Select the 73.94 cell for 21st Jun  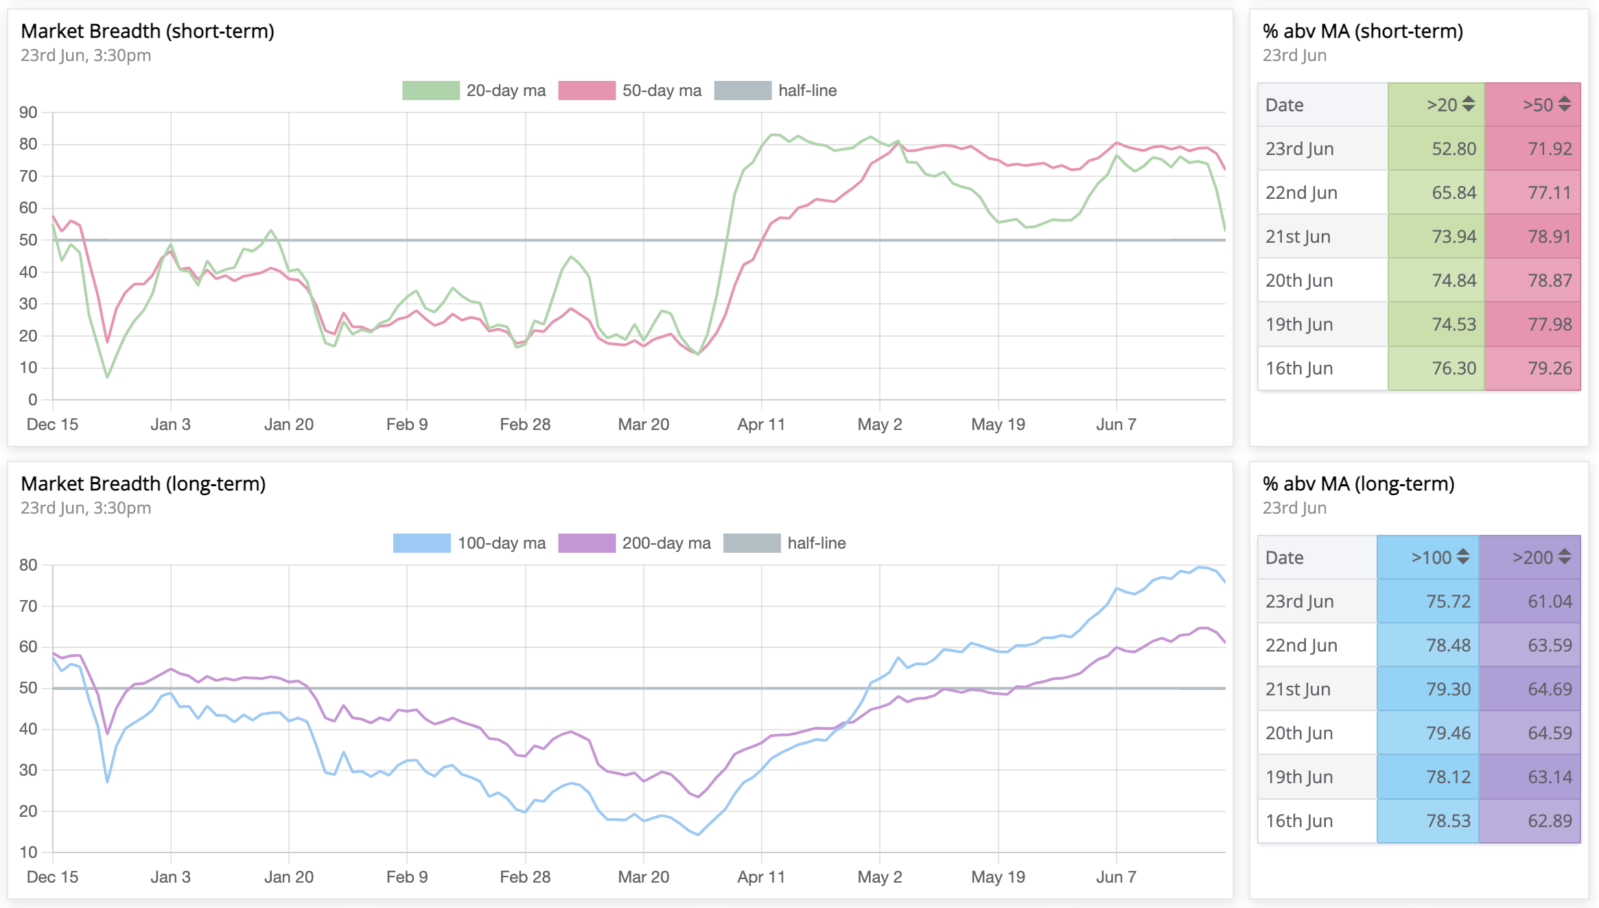(x=1436, y=237)
